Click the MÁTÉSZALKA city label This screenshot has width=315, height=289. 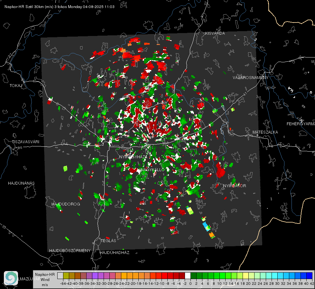pos(265,132)
